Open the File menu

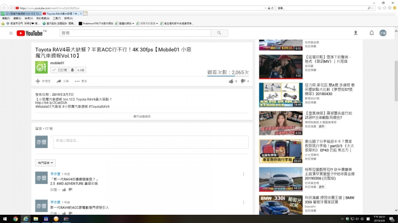tap(6, 19)
